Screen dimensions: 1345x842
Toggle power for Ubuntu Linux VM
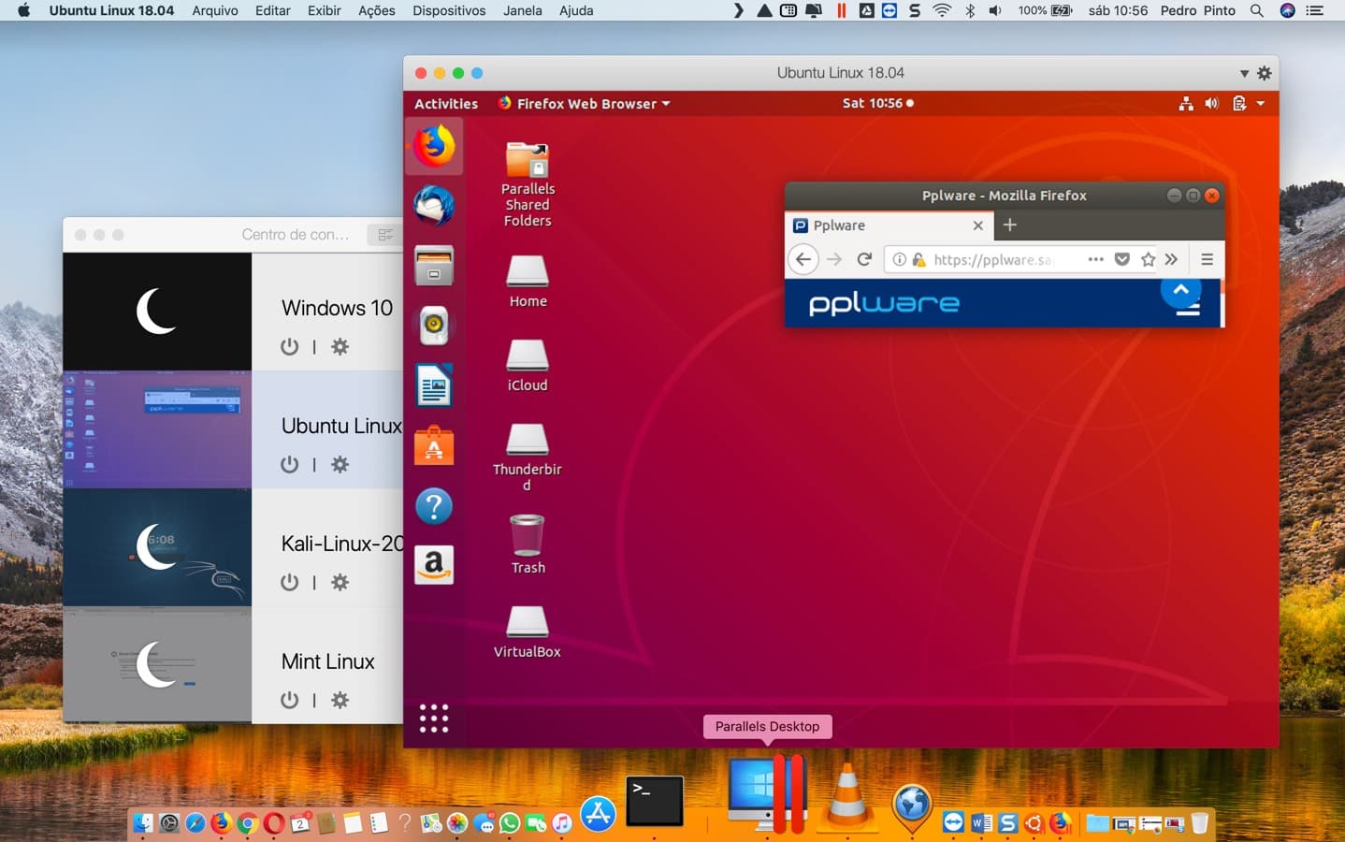(290, 464)
